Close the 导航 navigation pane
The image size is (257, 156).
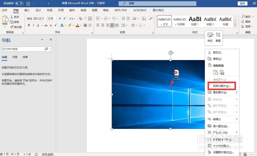tap(51, 40)
